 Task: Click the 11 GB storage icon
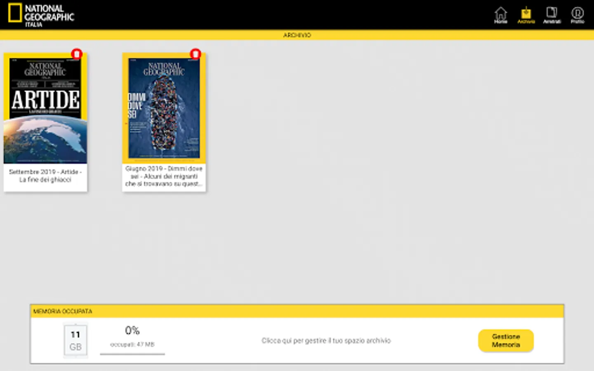pos(75,340)
